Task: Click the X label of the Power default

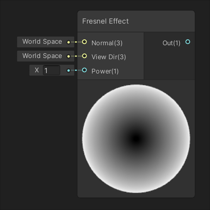Action: [37, 70]
